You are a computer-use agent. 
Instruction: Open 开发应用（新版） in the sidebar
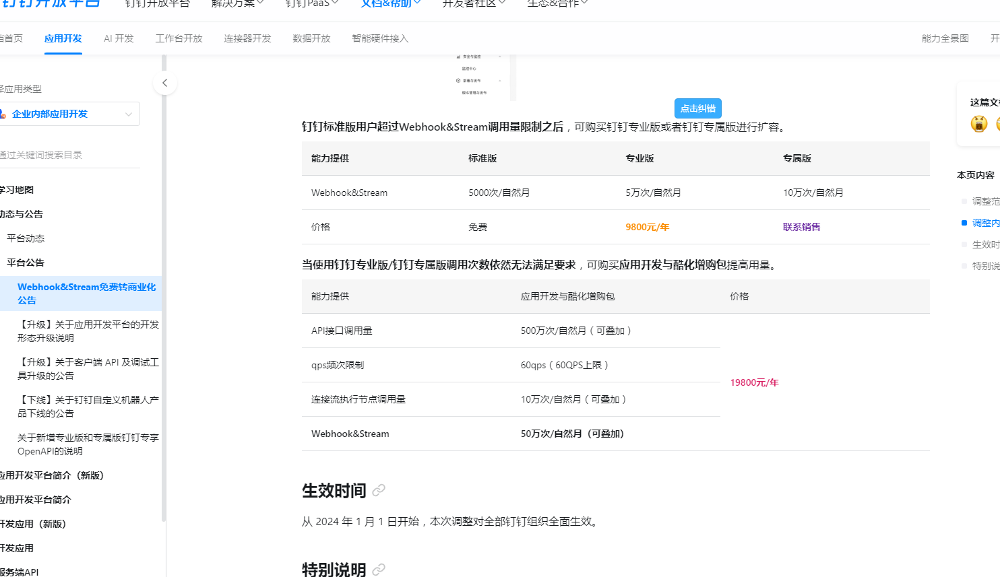[33, 524]
